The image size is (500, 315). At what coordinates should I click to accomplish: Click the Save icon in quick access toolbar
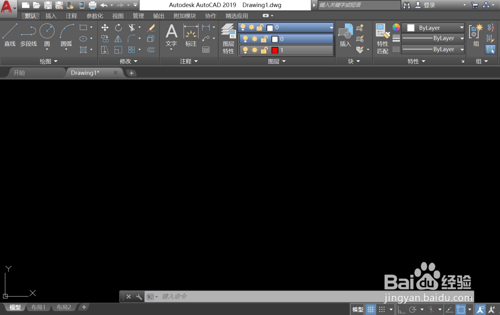(47, 5)
